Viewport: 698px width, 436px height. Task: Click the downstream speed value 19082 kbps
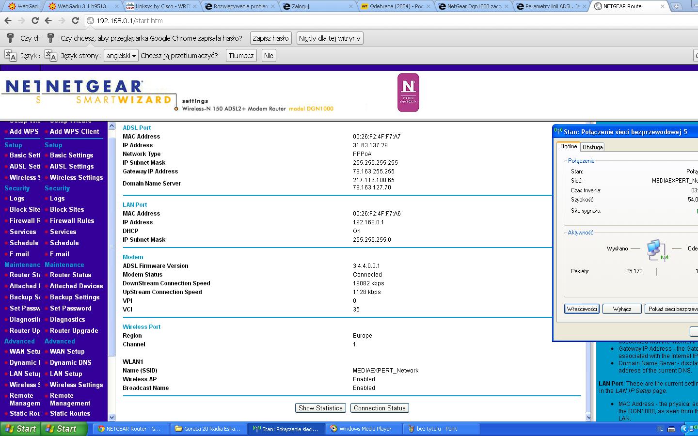pos(368,283)
